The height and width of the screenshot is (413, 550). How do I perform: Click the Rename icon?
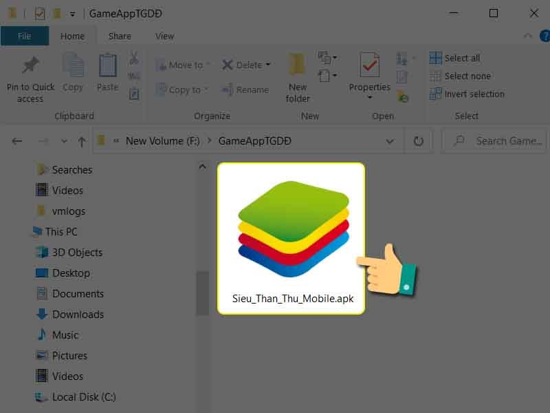(245, 89)
